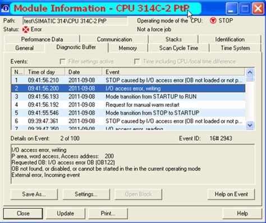Switch to the Performance Data tab
Image resolution: width=266 pixels, height=223 pixels.
(x=42, y=39)
